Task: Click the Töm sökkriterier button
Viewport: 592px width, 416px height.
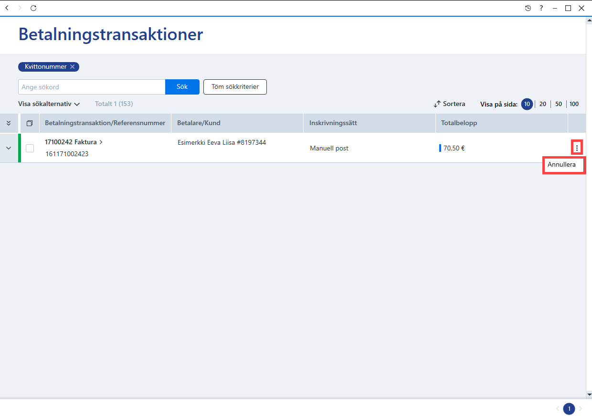Action: click(235, 87)
